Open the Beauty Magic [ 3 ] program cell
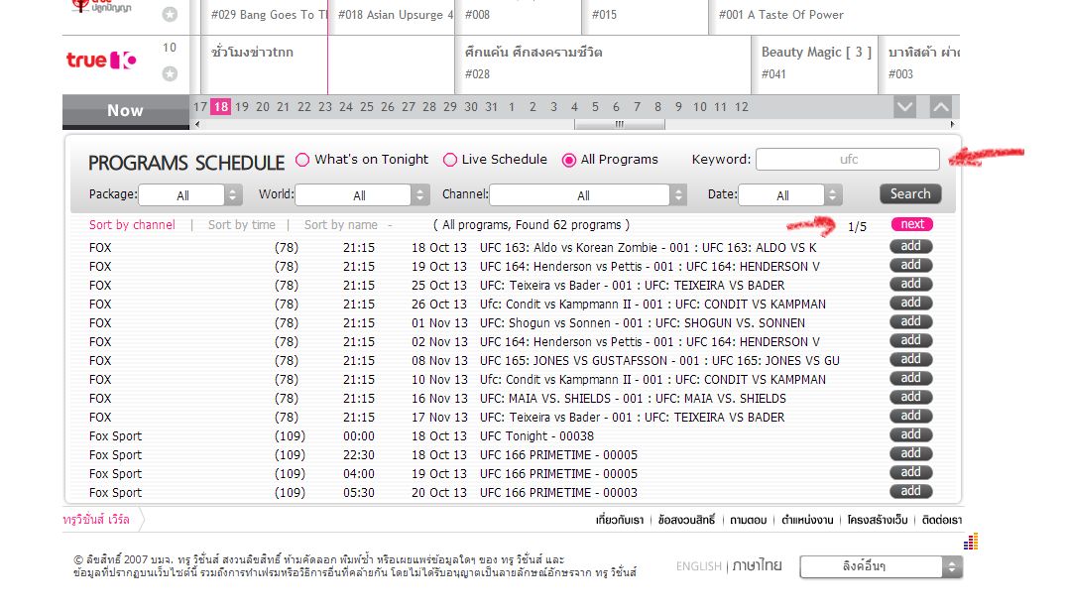Image resolution: width=1067 pixels, height=612 pixels. point(815,64)
